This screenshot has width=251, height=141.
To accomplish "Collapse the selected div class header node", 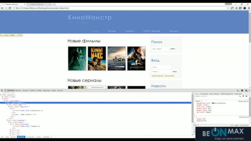I will [x=5, y=103].
